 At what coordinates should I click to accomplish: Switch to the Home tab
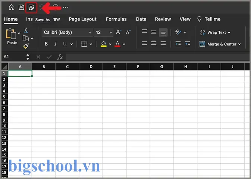tap(11, 19)
